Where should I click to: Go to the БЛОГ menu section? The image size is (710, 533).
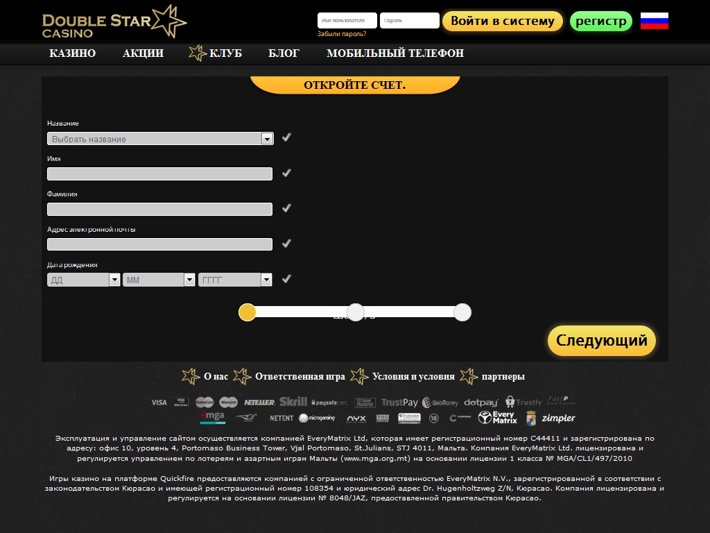284,53
